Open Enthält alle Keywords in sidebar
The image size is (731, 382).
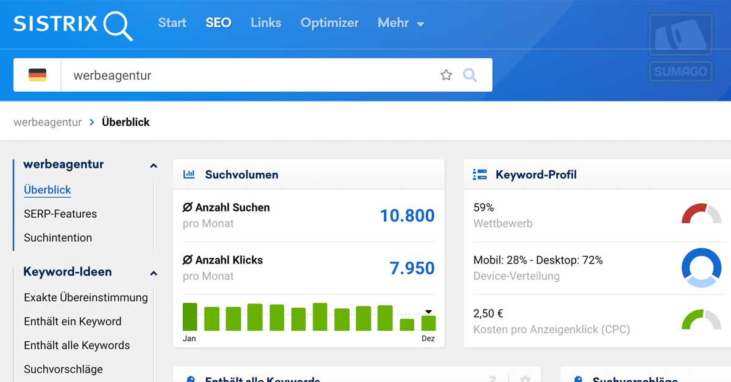[x=77, y=345]
